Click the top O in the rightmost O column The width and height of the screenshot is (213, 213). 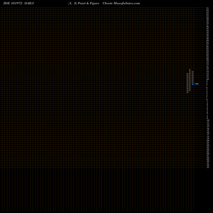[x=193, y=72]
